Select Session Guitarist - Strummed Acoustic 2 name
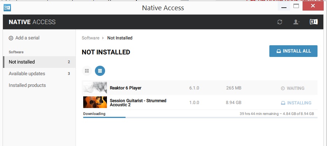327x146 pixels. pos(138,103)
